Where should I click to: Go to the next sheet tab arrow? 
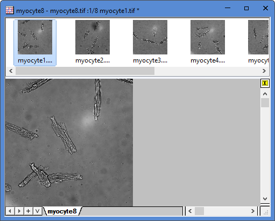coord(19,211)
